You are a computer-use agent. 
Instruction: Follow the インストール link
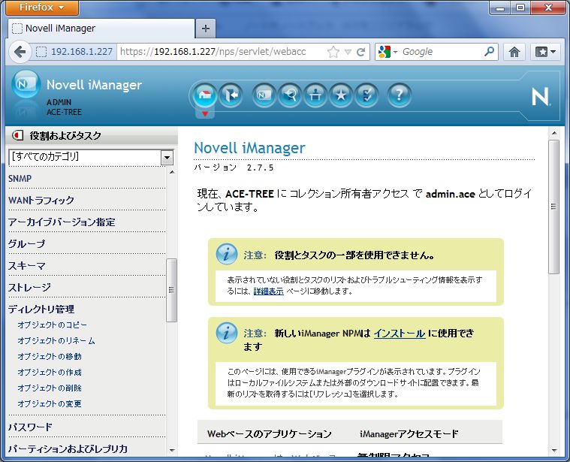click(400, 333)
